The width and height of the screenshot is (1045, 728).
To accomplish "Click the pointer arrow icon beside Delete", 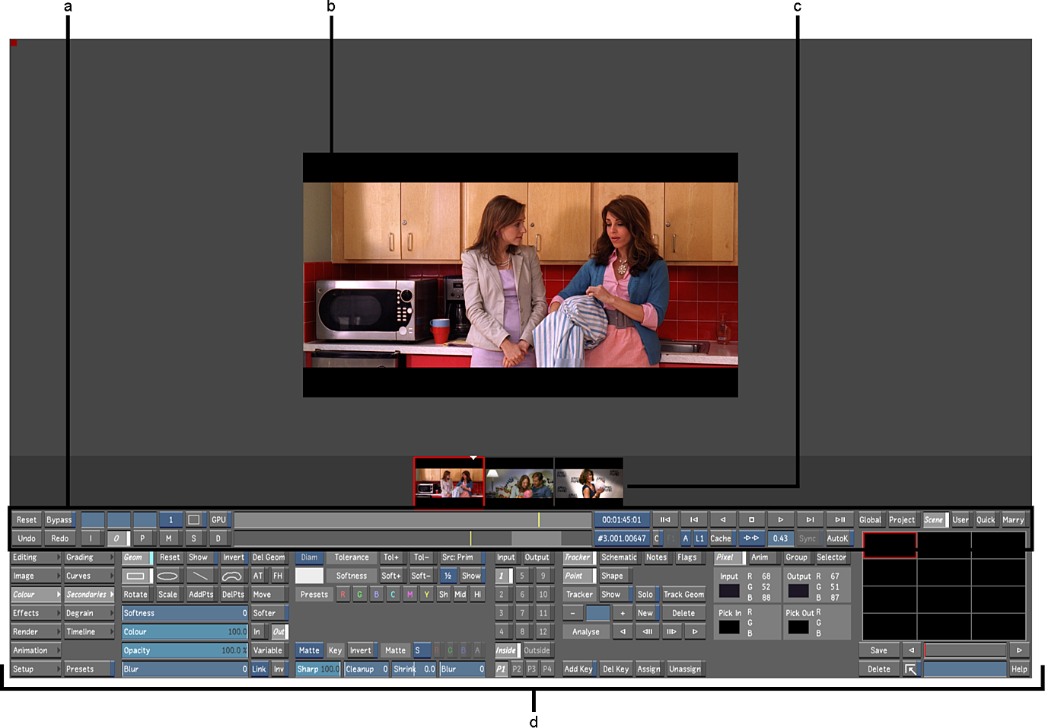I will [x=910, y=669].
